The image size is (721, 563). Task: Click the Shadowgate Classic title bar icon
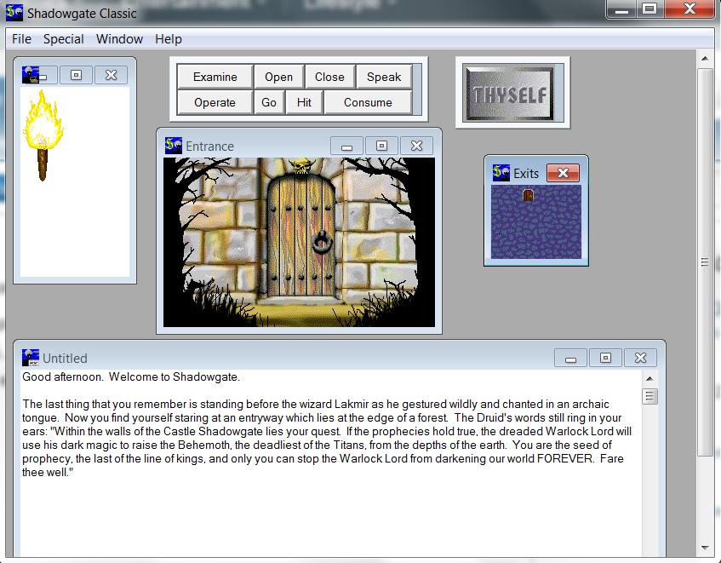(x=14, y=12)
